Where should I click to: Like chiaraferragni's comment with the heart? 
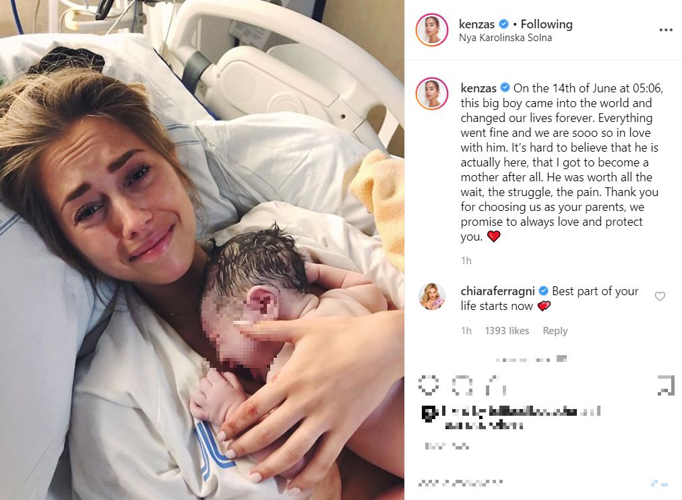(x=660, y=296)
